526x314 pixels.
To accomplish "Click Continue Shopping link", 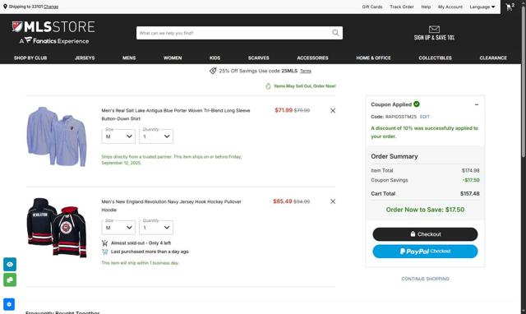I will 425,279.
